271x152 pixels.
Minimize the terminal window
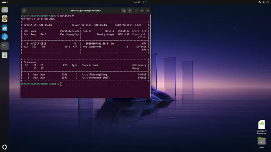pyautogui.click(x=136, y=10)
